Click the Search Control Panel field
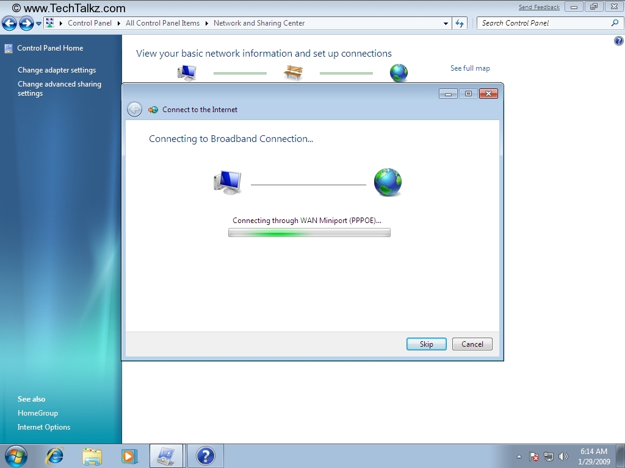This screenshot has width=625, height=468. tap(543, 23)
